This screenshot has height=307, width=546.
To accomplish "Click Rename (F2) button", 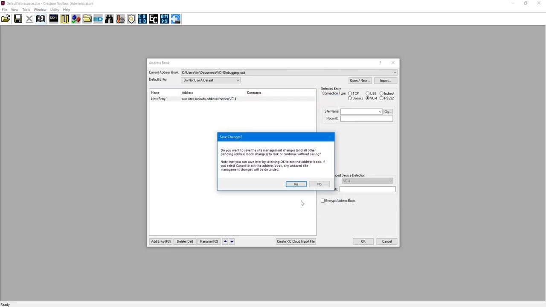I will (209, 241).
